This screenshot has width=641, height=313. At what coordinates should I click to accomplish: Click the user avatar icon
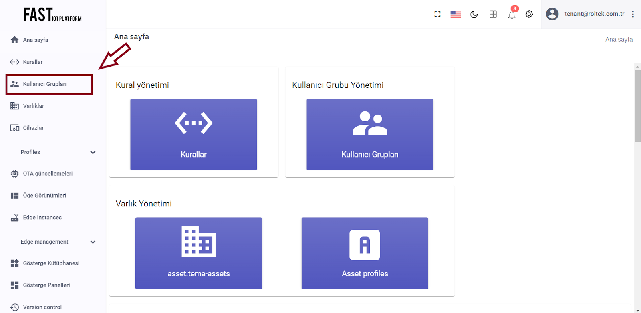click(x=552, y=14)
